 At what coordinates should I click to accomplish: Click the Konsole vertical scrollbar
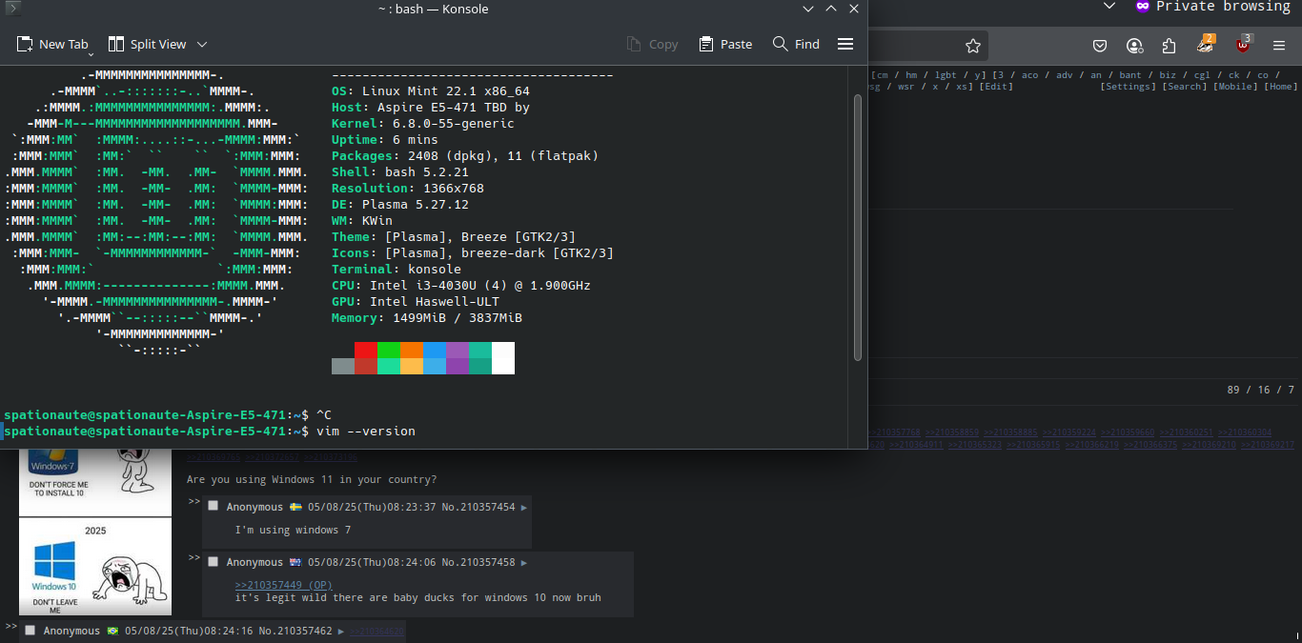[x=858, y=229]
